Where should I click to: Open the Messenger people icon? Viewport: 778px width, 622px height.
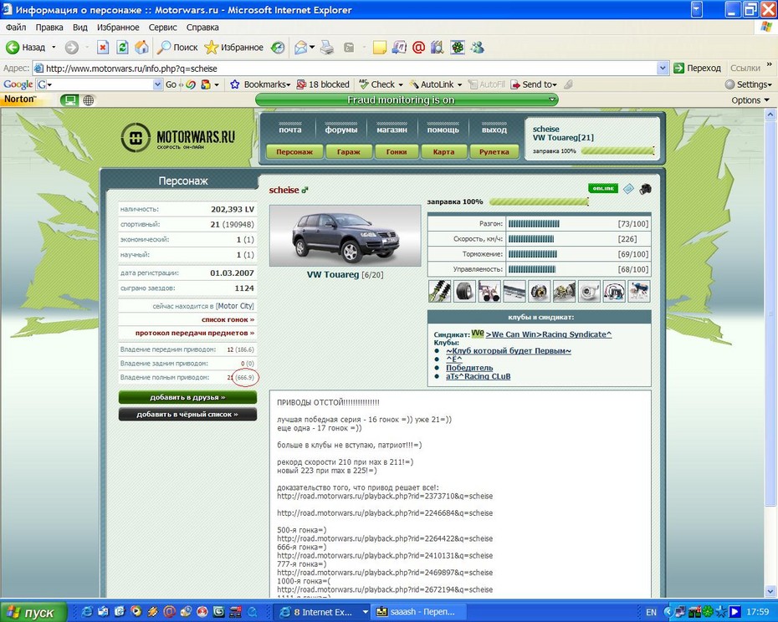point(478,48)
